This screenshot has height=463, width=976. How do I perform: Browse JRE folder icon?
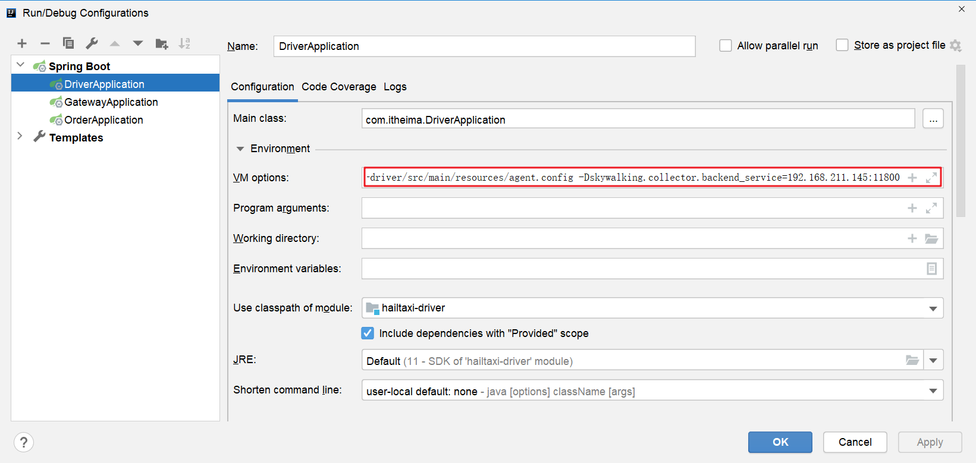click(x=912, y=360)
